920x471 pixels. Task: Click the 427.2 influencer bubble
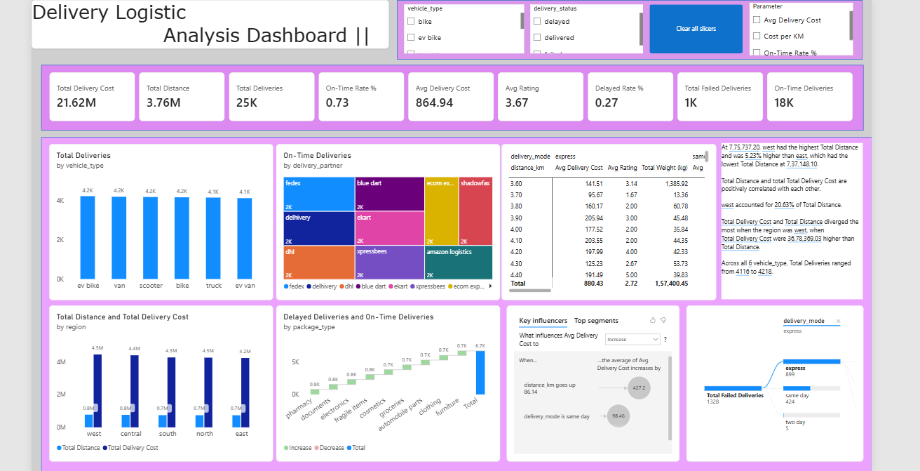pyautogui.click(x=639, y=387)
